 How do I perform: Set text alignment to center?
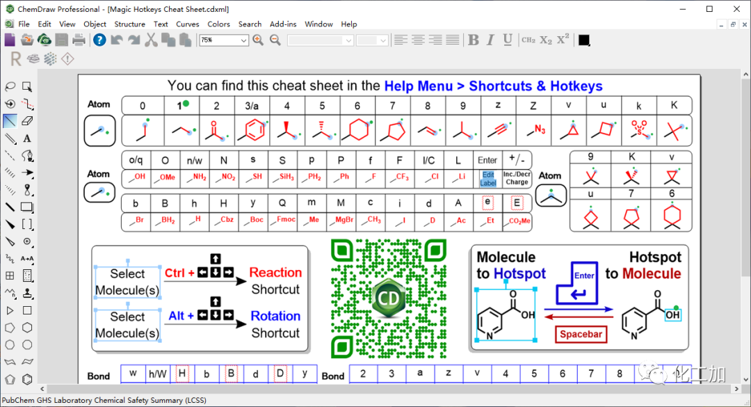[418, 40]
